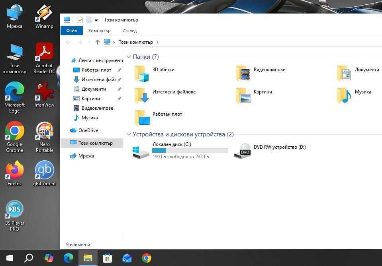The width and height of the screenshot is (382, 266).
Task: Launch Winamp from the desktop
Action: [x=44, y=16]
